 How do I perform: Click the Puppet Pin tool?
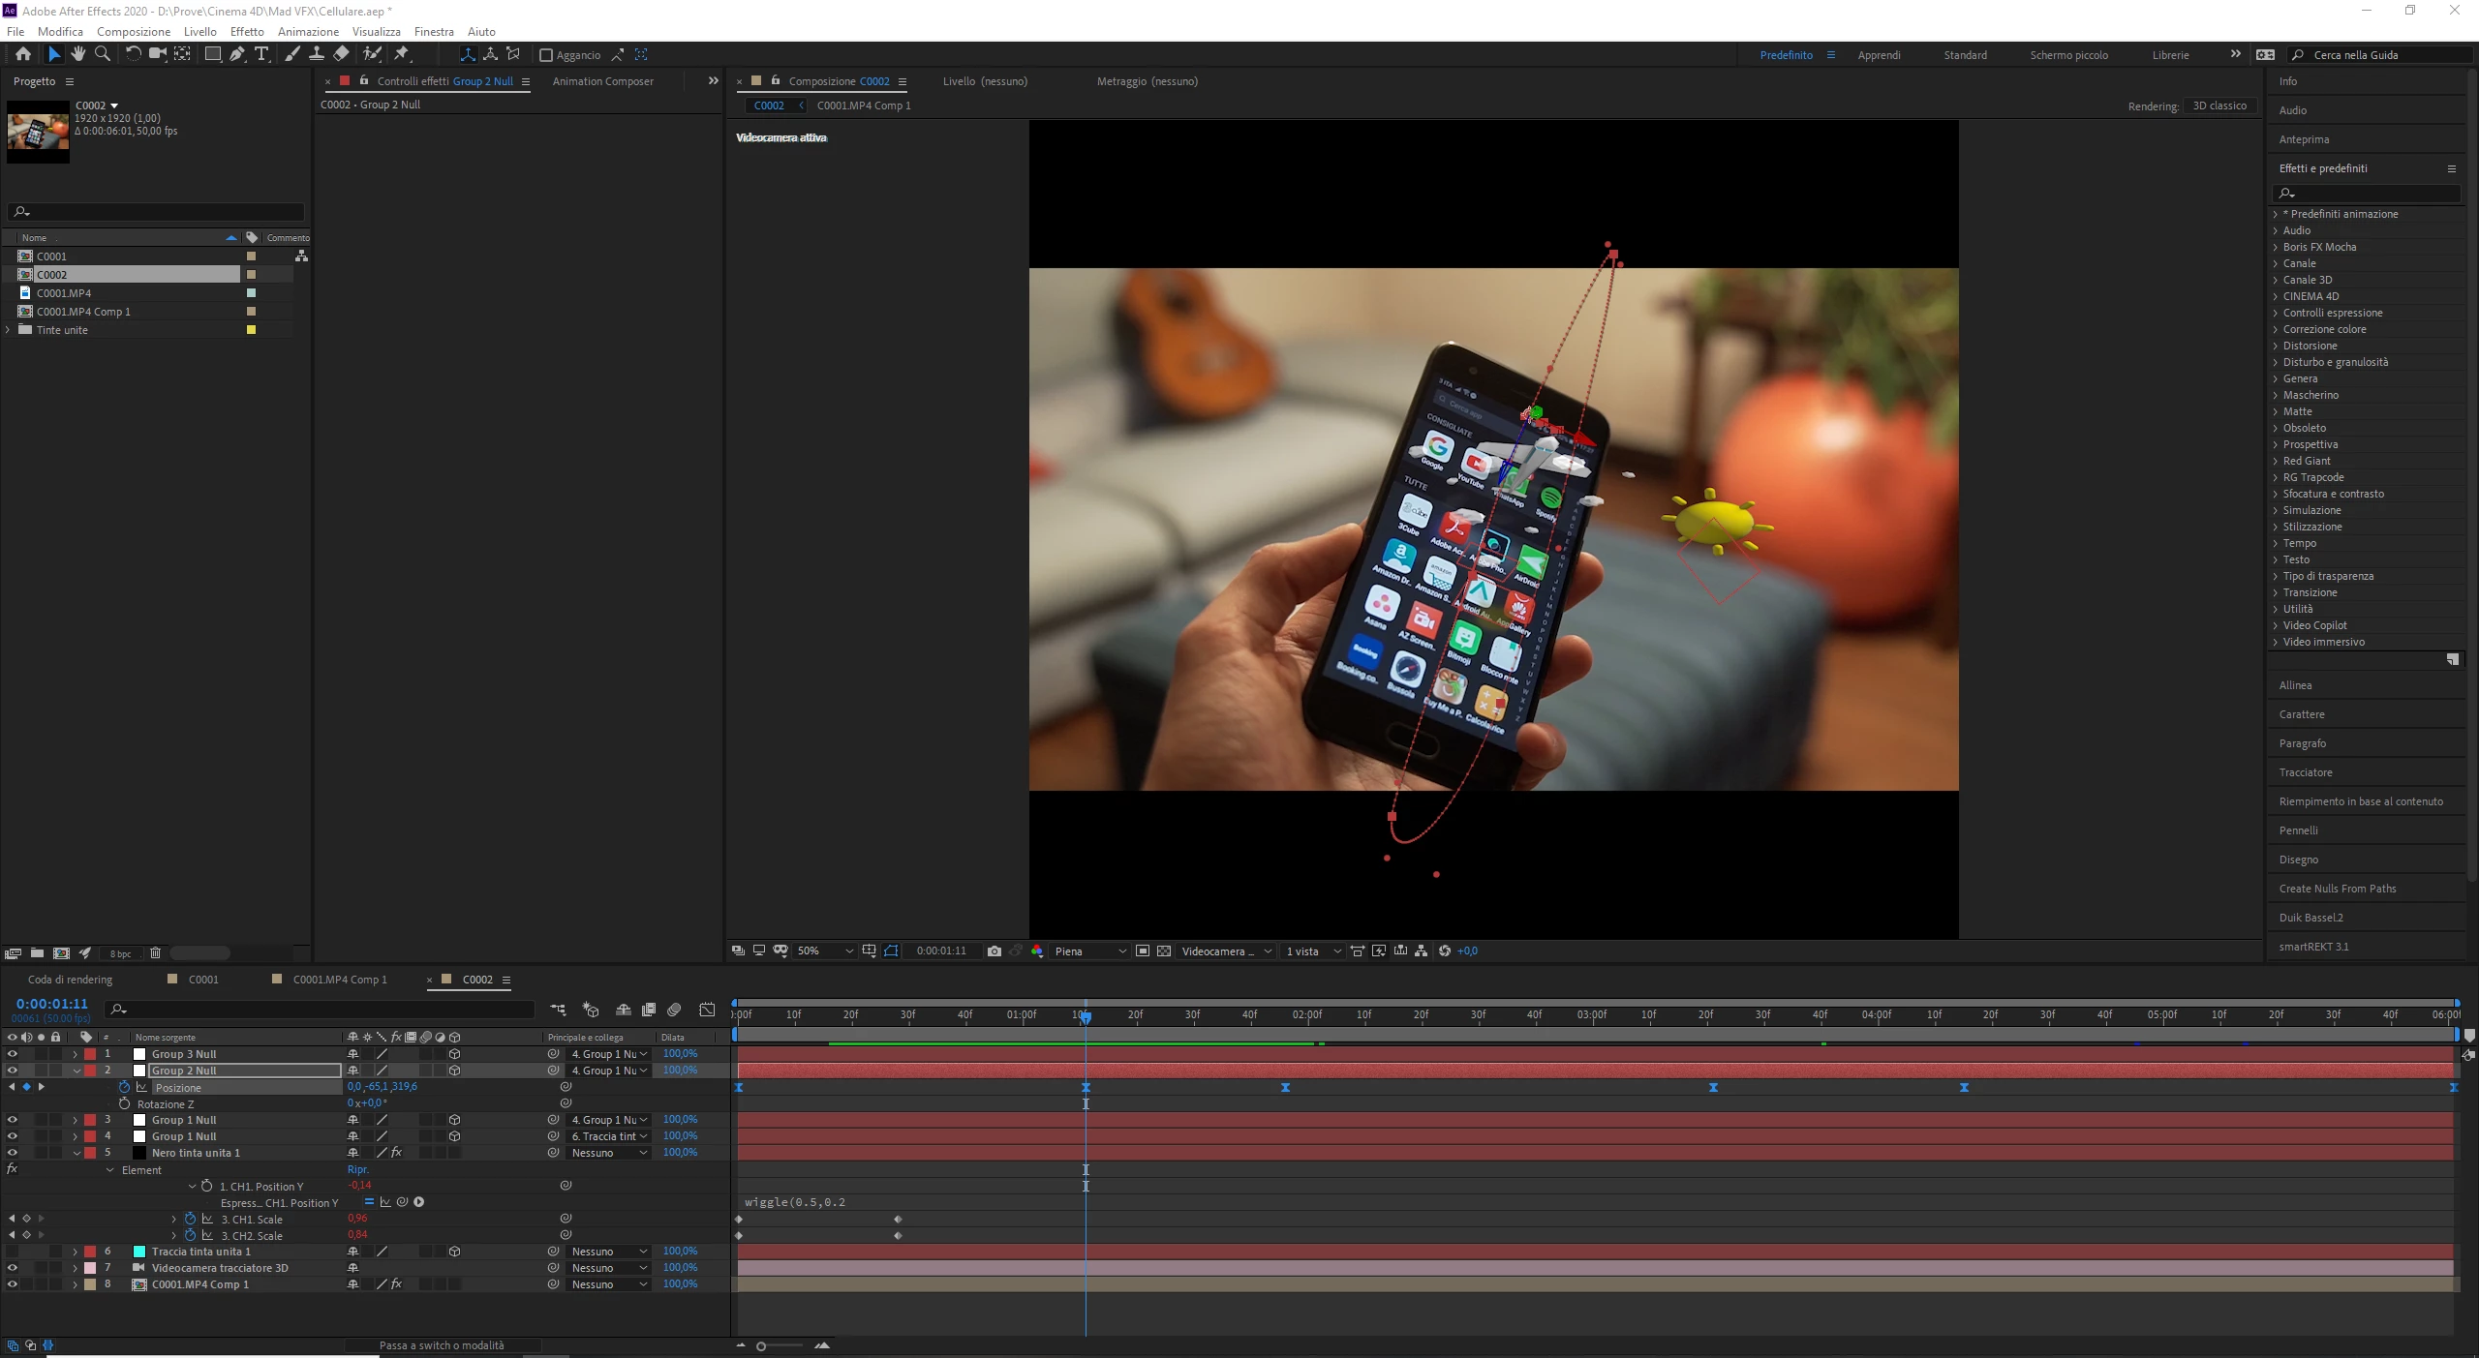pyautogui.click(x=402, y=54)
